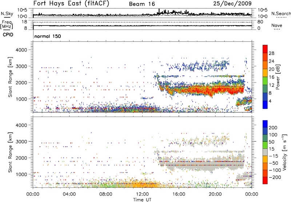Click the date "25/Dec/2009"
291x202 pixels.
coord(232,4)
